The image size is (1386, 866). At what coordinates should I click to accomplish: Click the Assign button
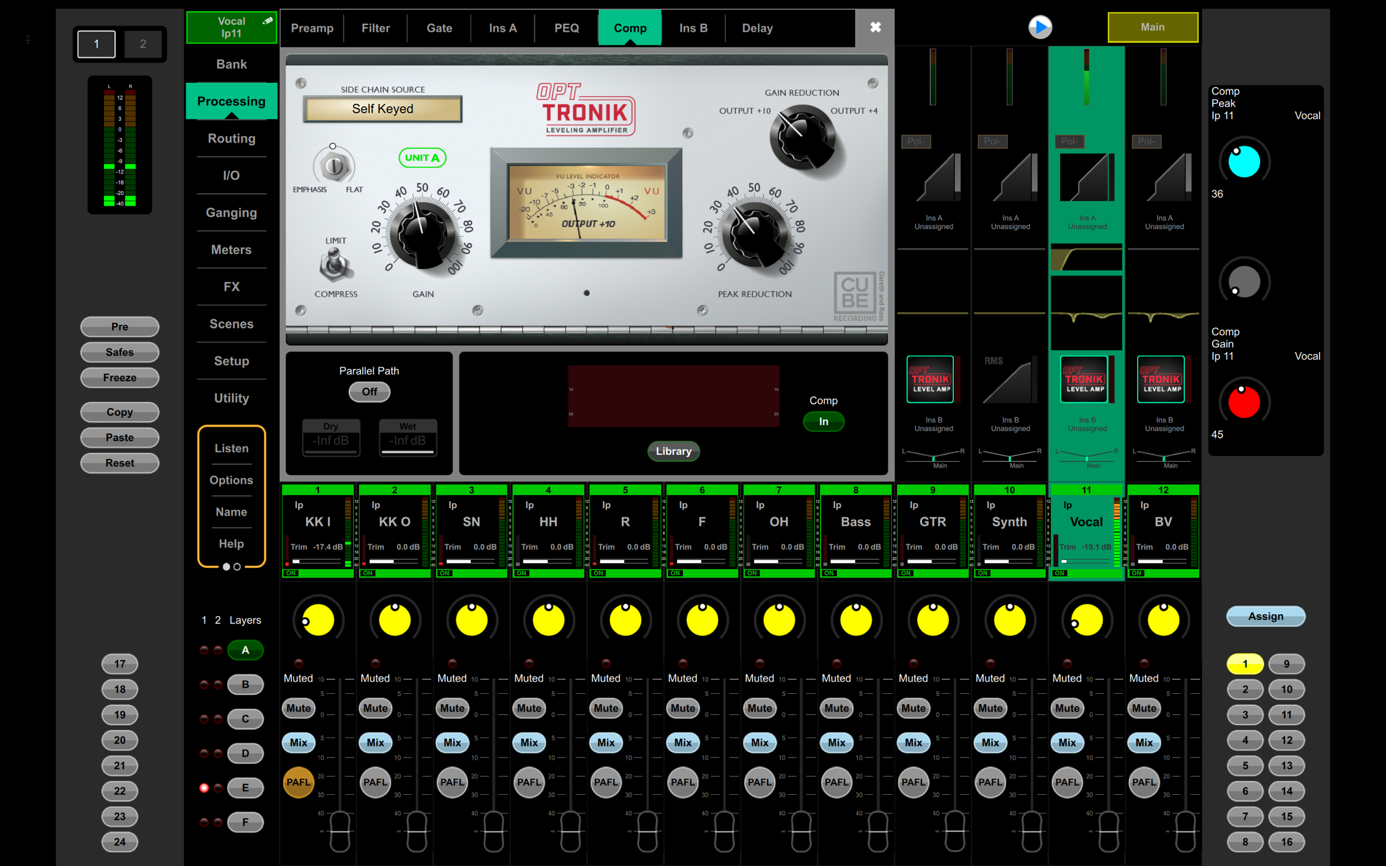tap(1265, 617)
